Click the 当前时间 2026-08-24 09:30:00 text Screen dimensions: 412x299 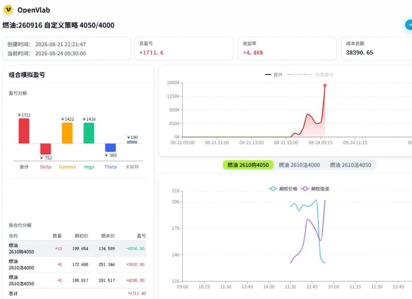tap(47, 53)
